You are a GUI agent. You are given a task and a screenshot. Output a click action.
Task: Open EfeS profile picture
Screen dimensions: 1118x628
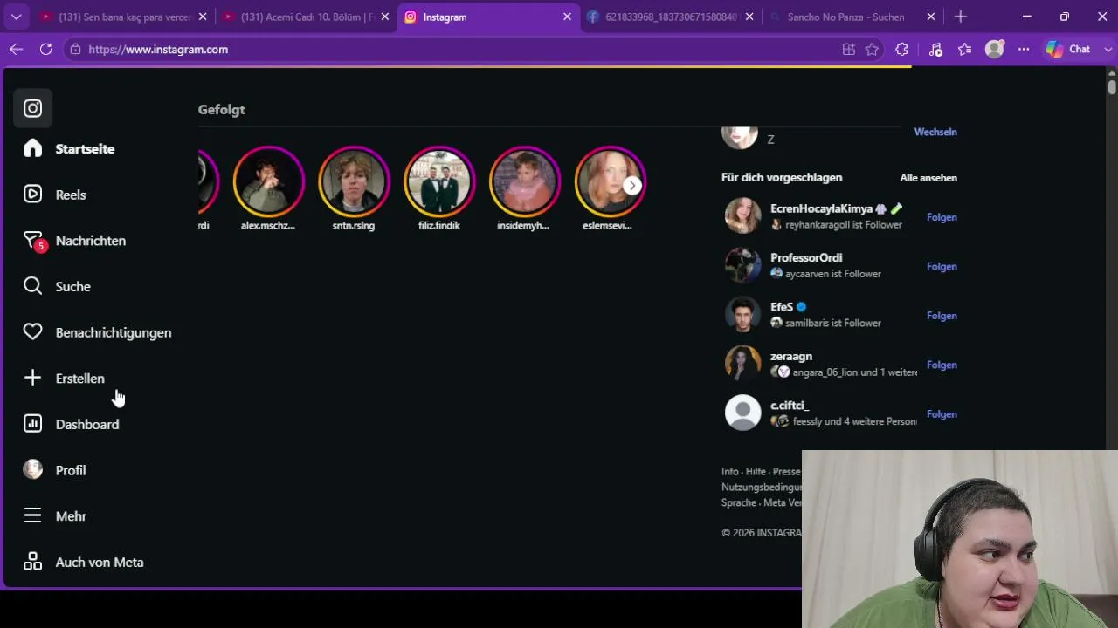point(742,315)
